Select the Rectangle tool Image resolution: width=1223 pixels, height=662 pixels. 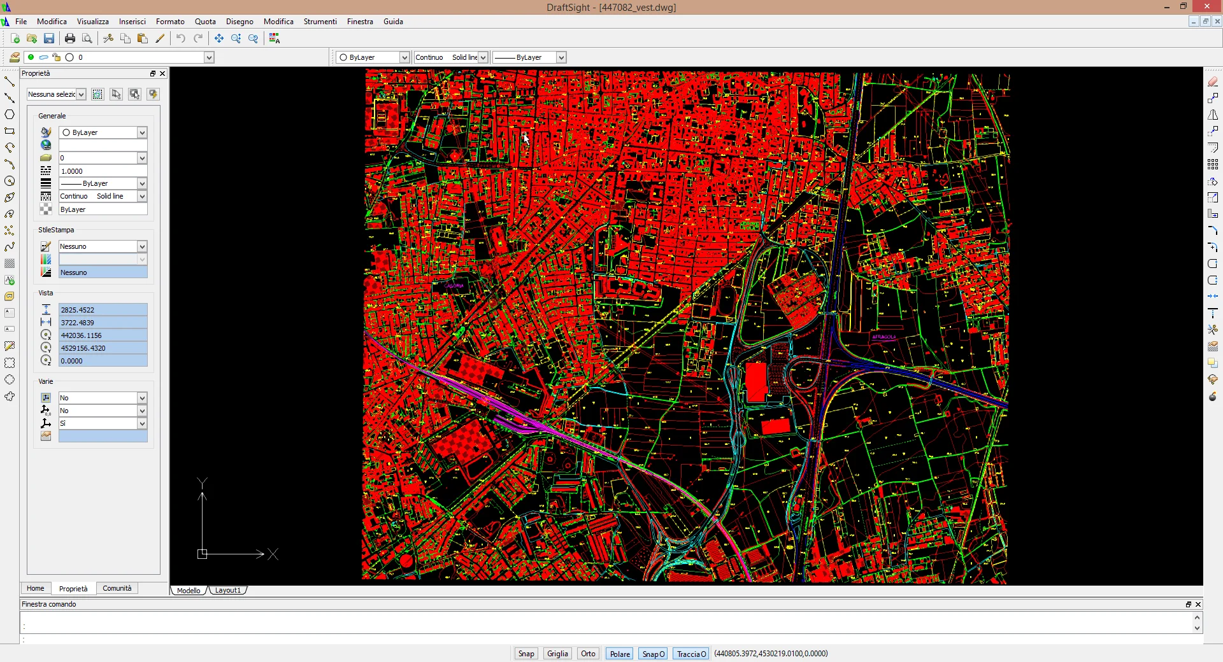[x=10, y=131]
